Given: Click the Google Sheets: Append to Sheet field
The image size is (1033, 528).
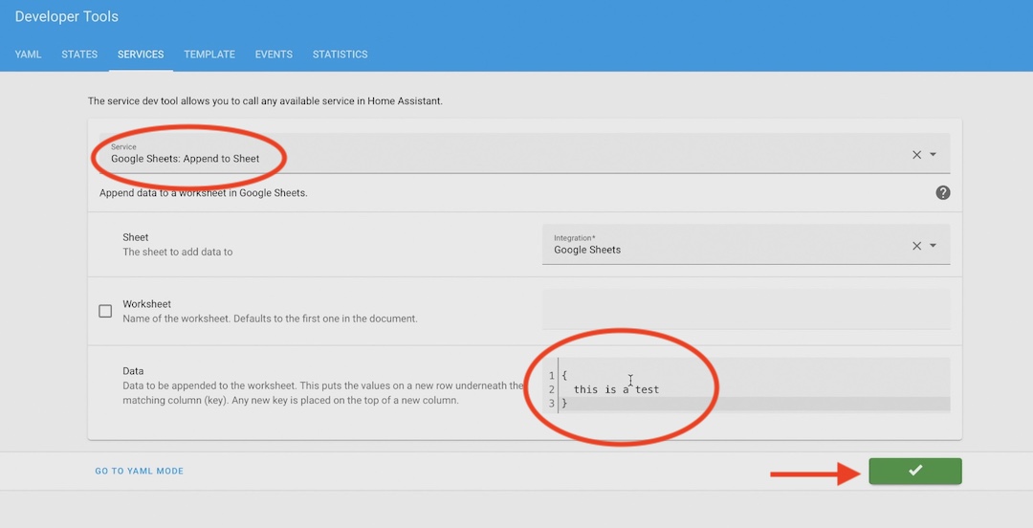Looking at the screenshot, I should click(x=524, y=154).
